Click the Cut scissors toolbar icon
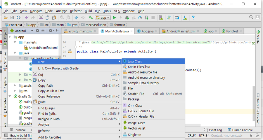 [x=41, y=17]
